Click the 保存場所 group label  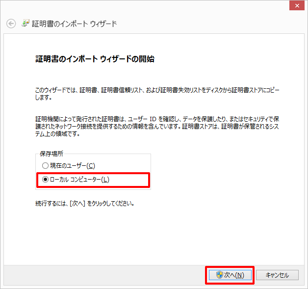click(x=51, y=154)
